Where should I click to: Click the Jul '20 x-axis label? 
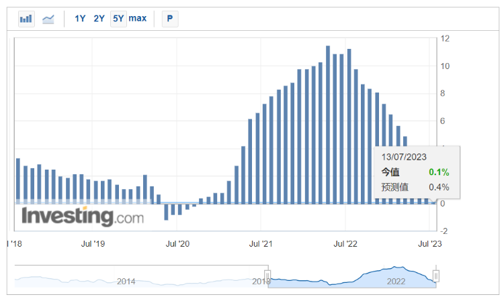pos(177,244)
